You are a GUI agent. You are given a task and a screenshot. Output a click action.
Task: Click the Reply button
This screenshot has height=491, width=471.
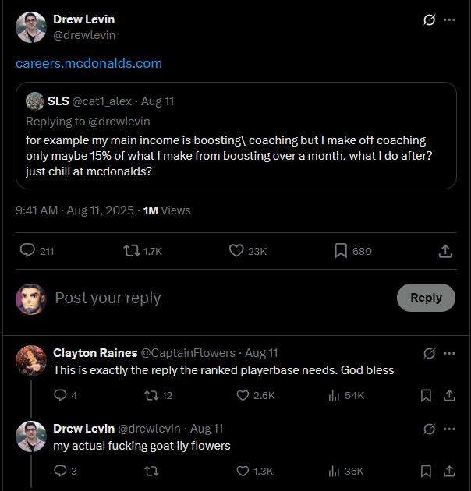coord(426,298)
